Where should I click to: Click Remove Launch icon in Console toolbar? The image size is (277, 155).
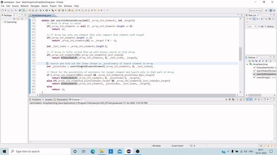[x=230, y=99]
